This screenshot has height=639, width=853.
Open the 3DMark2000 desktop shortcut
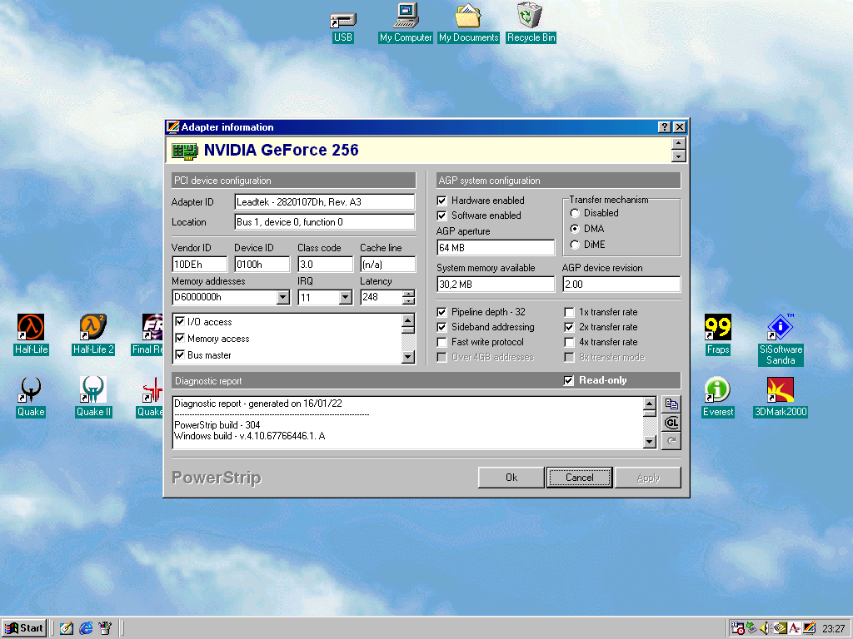(780, 391)
